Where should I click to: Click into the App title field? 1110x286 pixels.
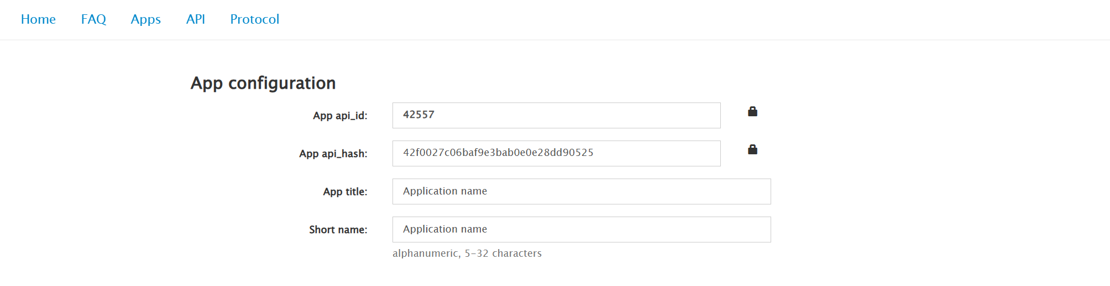click(582, 191)
